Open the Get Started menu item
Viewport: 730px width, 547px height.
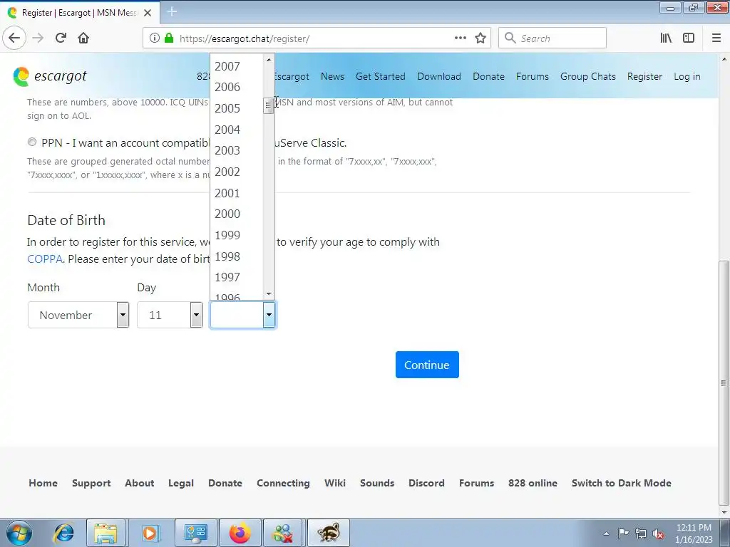pyautogui.click(x=381, y=76)
